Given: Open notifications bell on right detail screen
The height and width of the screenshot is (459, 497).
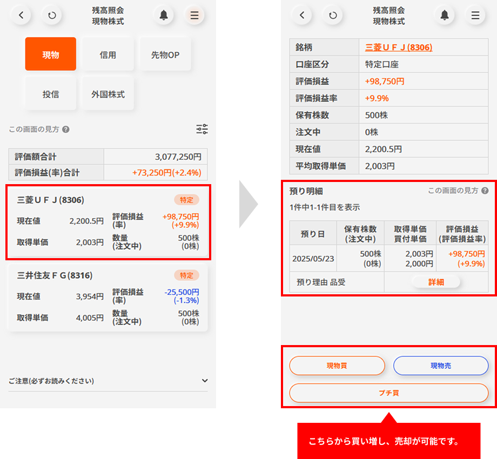Looking at the screenshot, I should click(445, 15).
